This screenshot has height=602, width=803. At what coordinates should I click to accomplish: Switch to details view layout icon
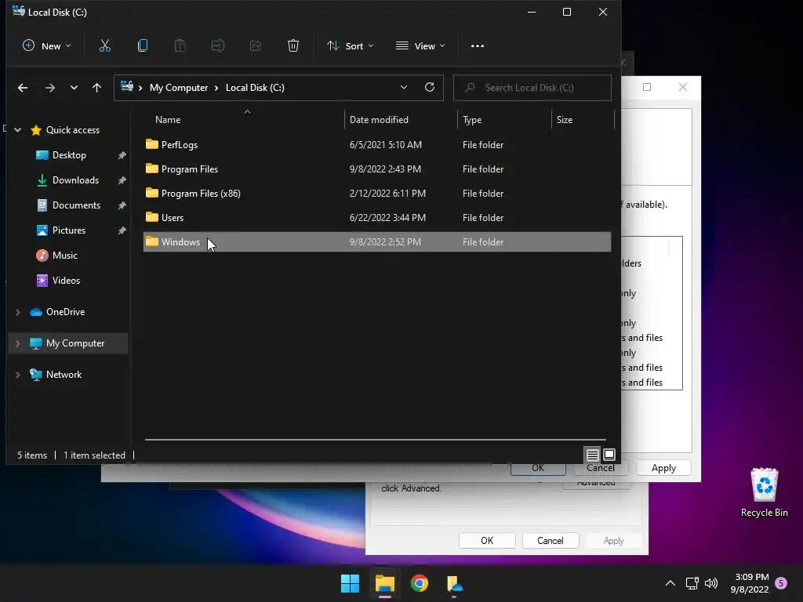pyautogui.click(x=593, y=455)
